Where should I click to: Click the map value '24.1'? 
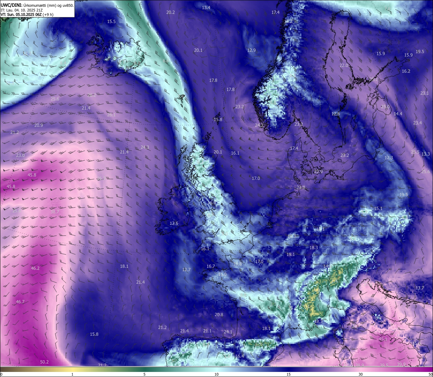pos(228,332)
